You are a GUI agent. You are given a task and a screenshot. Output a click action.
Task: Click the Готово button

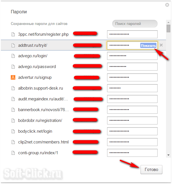(151, 170)
